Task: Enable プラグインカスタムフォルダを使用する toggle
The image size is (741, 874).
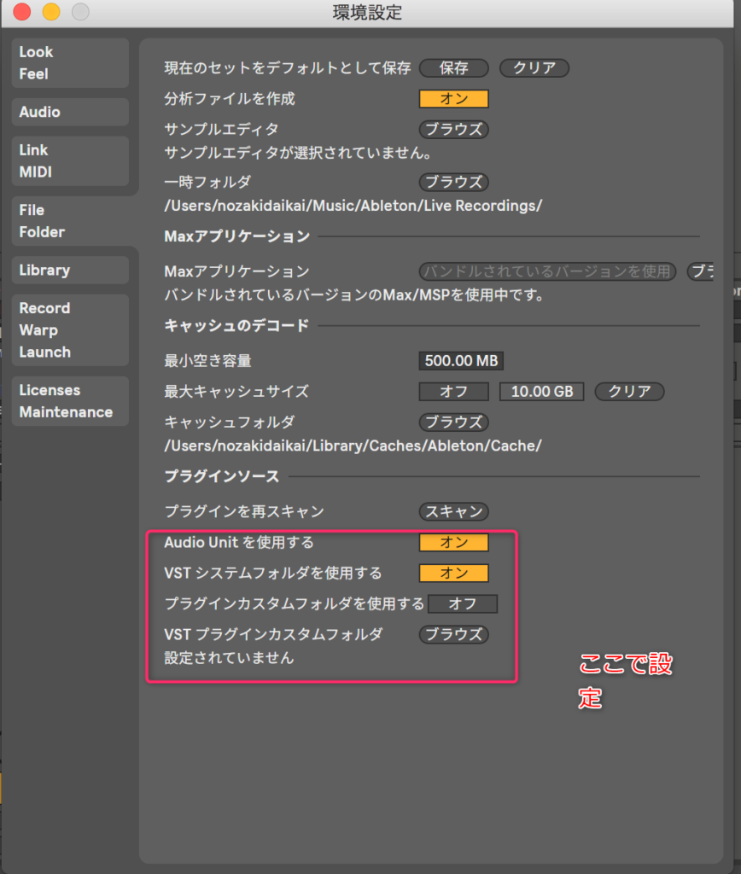Action: coord(462,604)
